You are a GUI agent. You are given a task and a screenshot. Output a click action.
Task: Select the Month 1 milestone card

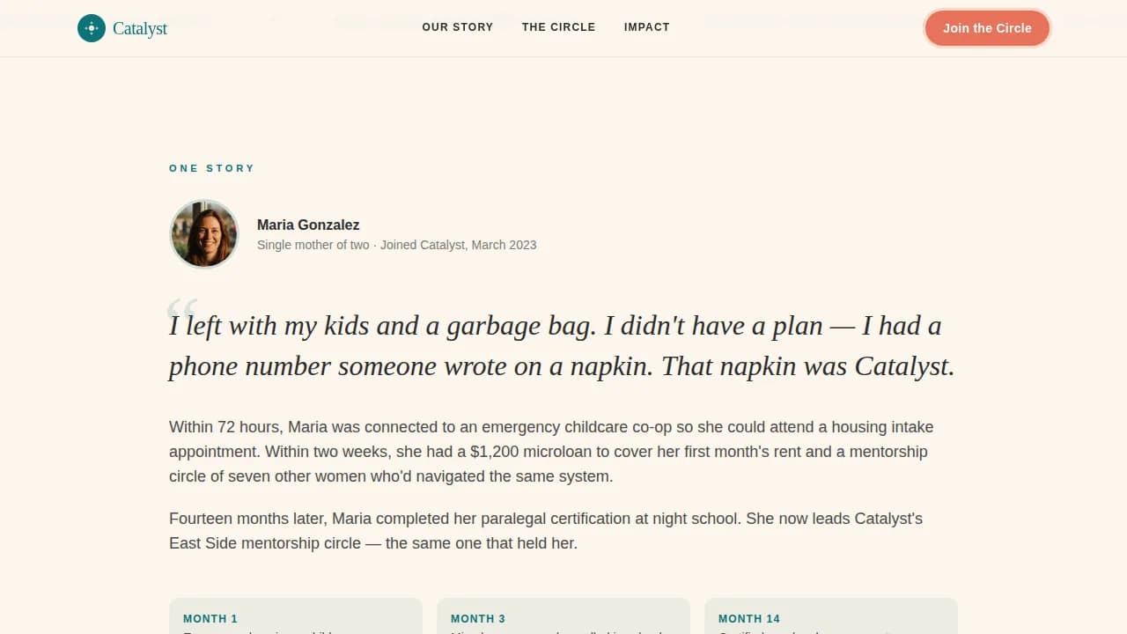point(296,616)
